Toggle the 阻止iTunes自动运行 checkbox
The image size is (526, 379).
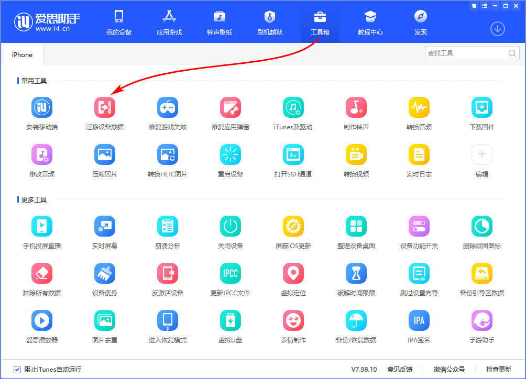click(x=17, y=369)
